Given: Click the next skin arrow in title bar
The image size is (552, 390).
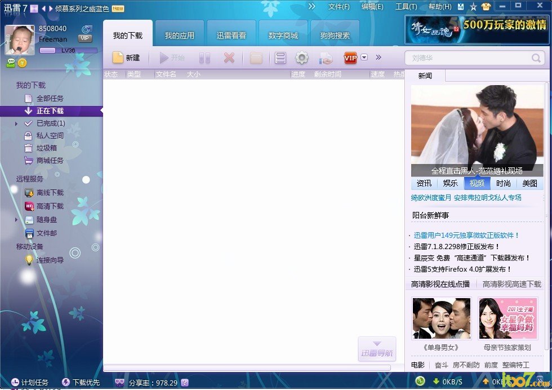Looking at the screenshot, I should (51, 8).
